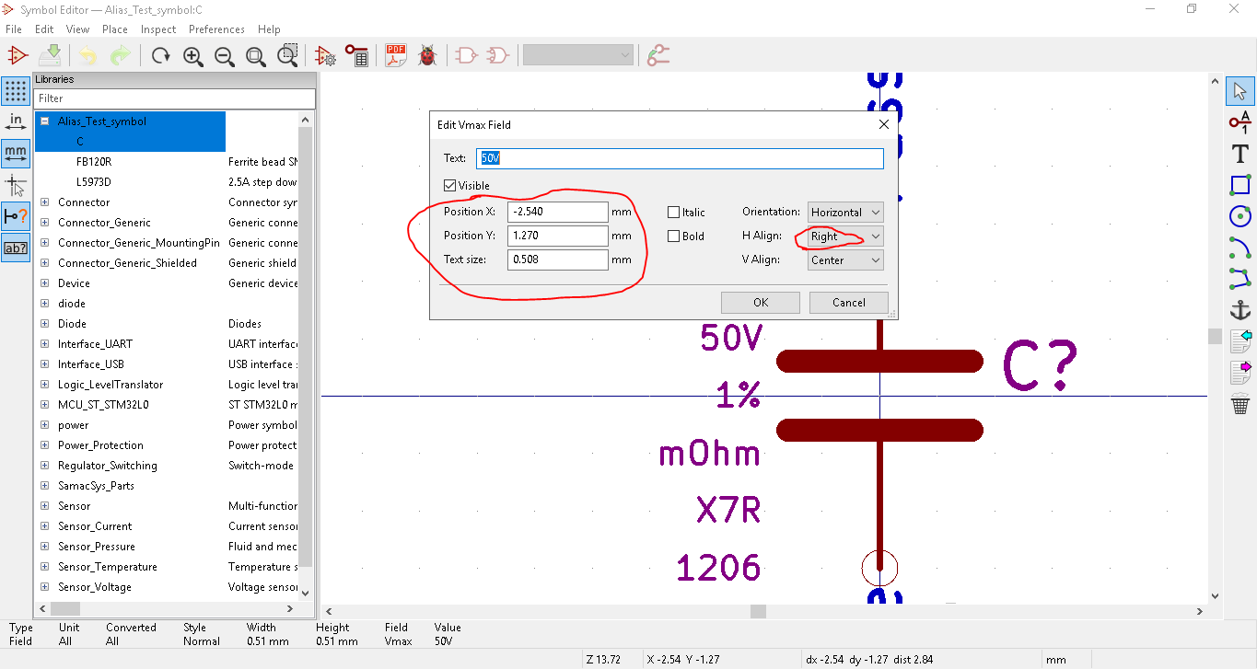Expand the Device library
The image size is (1257, 669).
coord(44,283)
